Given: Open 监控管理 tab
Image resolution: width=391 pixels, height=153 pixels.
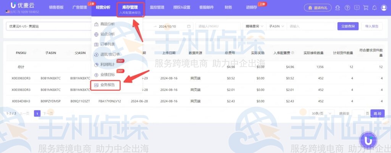Looking at the screenshot, I should coord(157,8).
